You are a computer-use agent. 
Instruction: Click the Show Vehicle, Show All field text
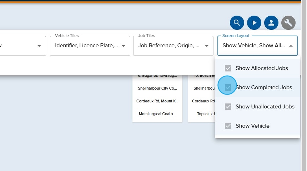253,46
